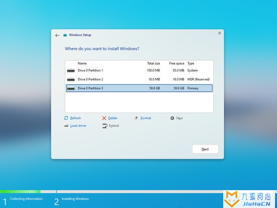
Task: Click the Installing Windows step label
Action: [x=75, y=199]
